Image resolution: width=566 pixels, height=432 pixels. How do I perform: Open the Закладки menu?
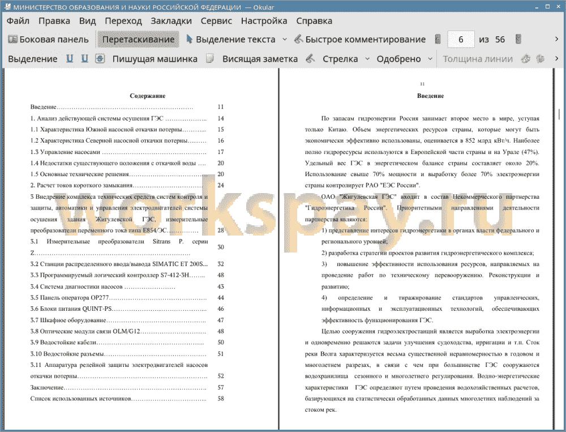(x=171, y=21)
